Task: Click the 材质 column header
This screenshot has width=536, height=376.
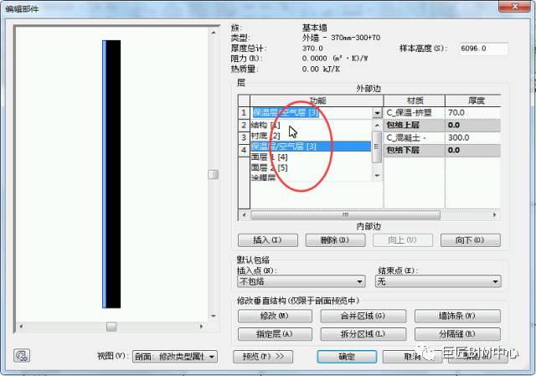Action: [x=415, y=100]
